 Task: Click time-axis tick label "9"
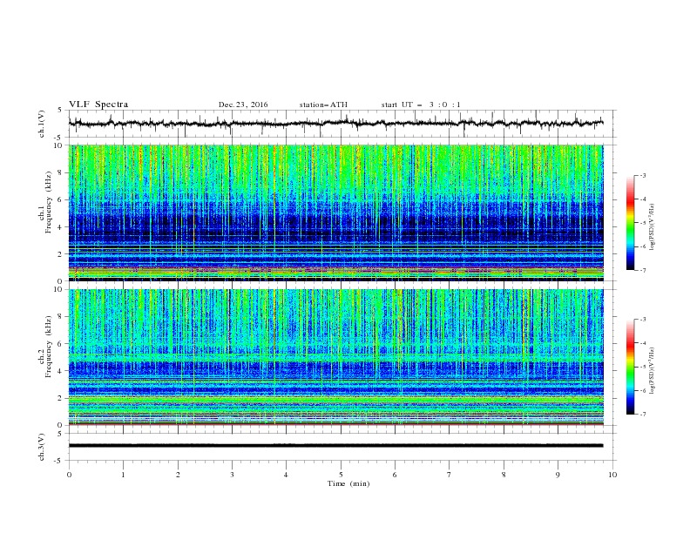pyautogui.click(x=558, y=475)
